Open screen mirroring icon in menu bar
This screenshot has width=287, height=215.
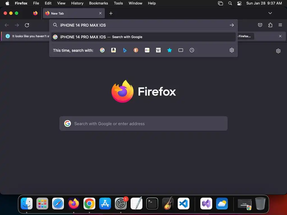[220, 3]
